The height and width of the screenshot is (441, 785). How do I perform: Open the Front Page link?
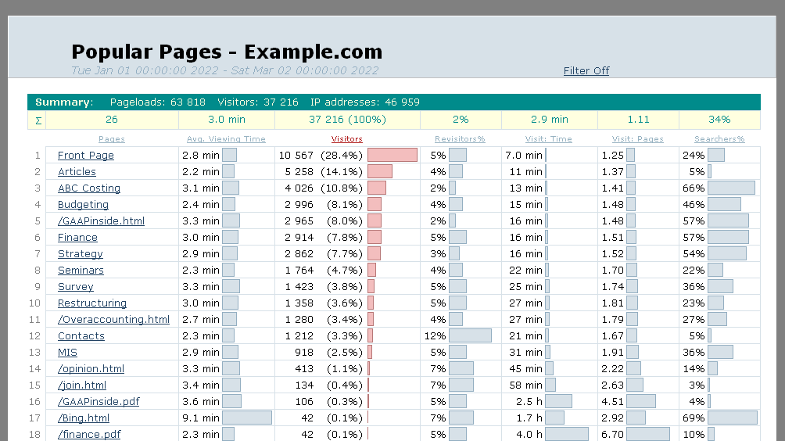[86, 156]
